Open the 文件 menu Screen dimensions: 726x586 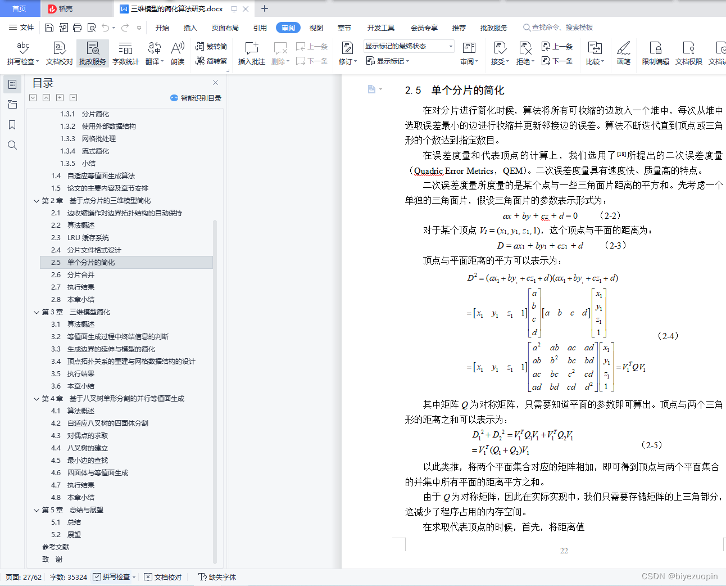tap(21, 28)
